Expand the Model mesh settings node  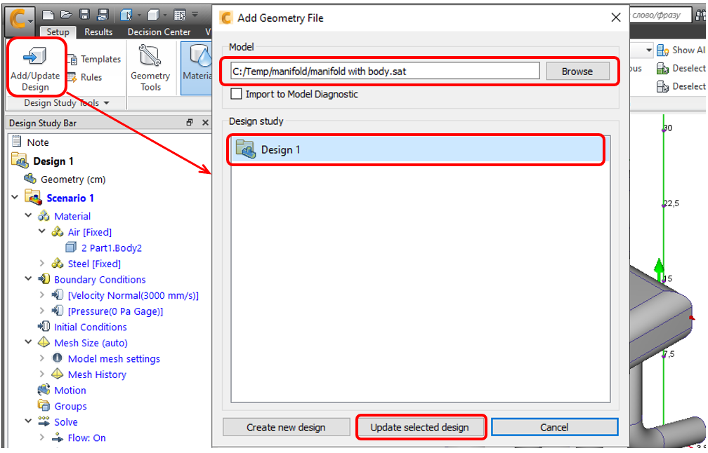(42, 358)
